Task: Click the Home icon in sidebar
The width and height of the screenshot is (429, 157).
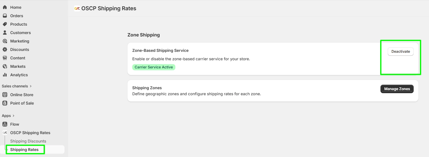Action: click(5, 7)
